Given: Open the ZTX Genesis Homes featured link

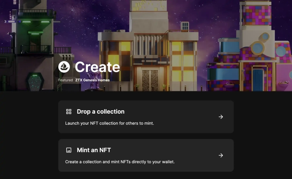Looking at the screenshot, I should click(92, 80).
